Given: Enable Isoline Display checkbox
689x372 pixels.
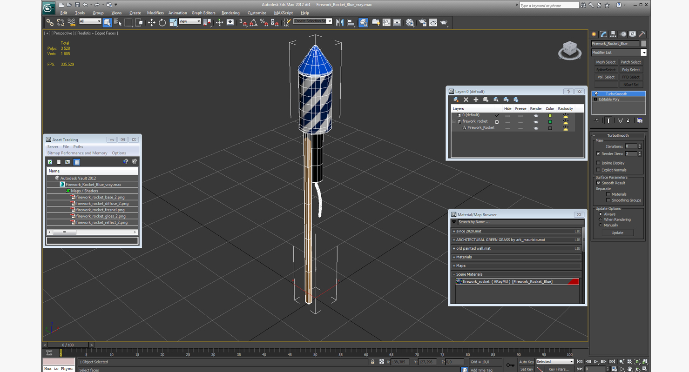Looking at the screenshot, I should click(x=598, y=163).
